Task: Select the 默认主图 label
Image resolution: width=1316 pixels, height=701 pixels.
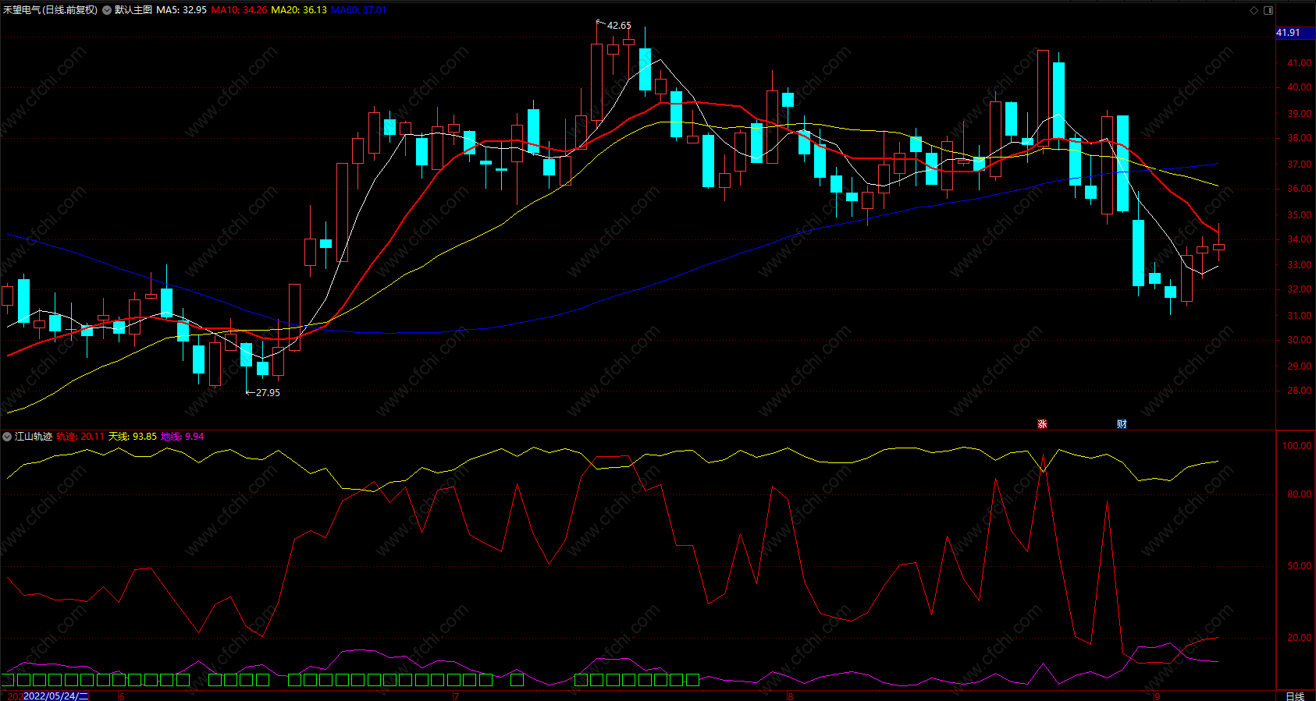Action: (x=133, y=10)
